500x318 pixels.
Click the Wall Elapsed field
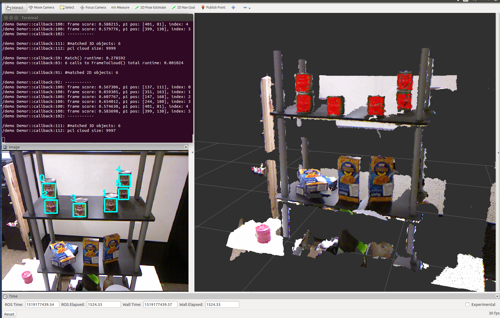(x=222, y=305)
